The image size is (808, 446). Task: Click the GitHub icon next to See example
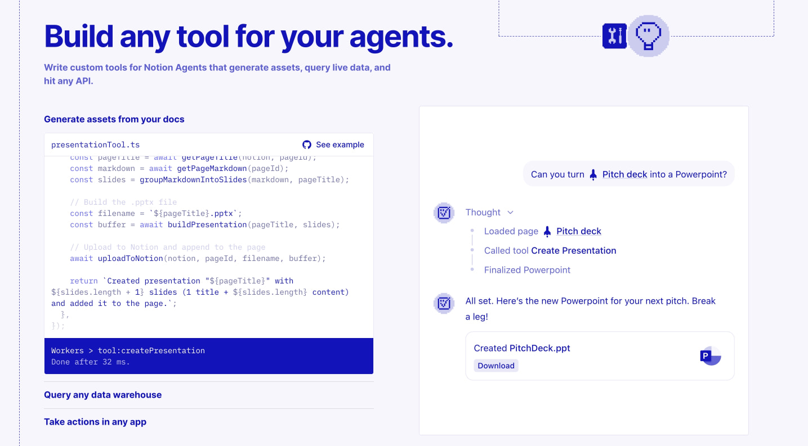click(307, 145)
